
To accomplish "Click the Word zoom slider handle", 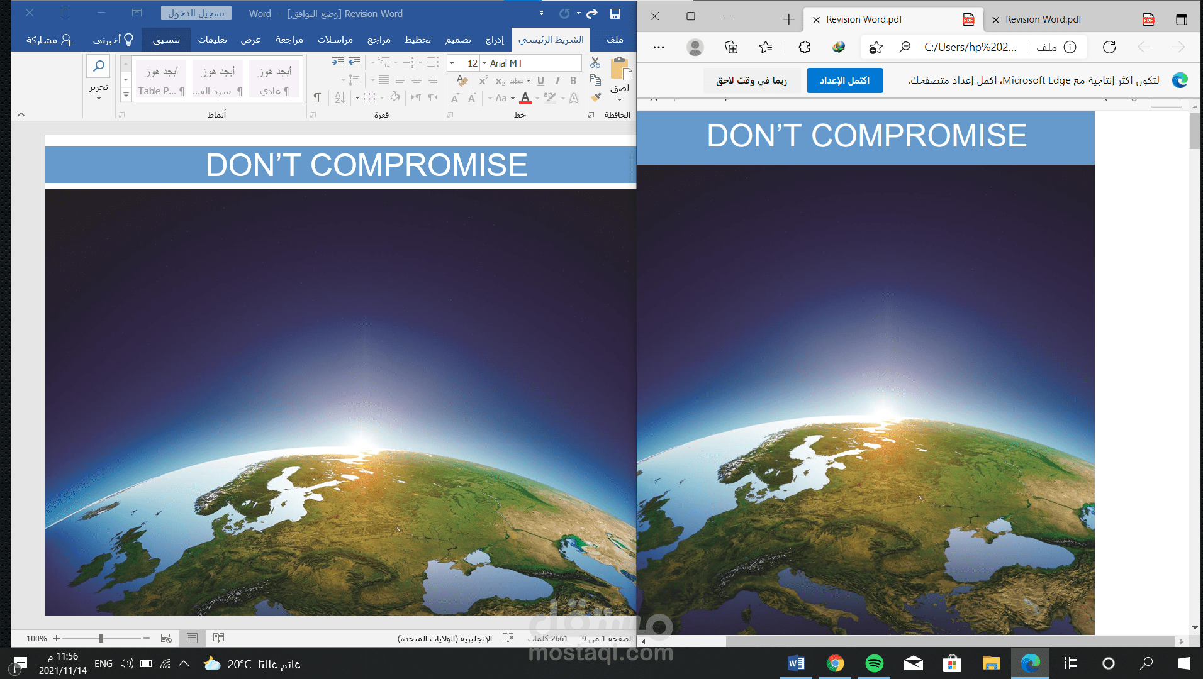I will pyautogui.click(x=101, y=638).
